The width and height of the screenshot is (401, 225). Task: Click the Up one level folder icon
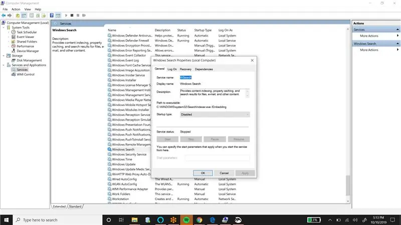[18, 15]
